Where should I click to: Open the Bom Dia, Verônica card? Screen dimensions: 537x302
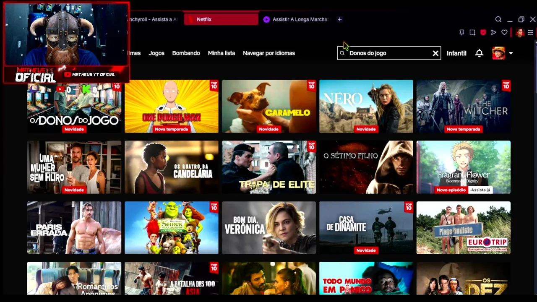pyautogui.click(x=269, y=228)
